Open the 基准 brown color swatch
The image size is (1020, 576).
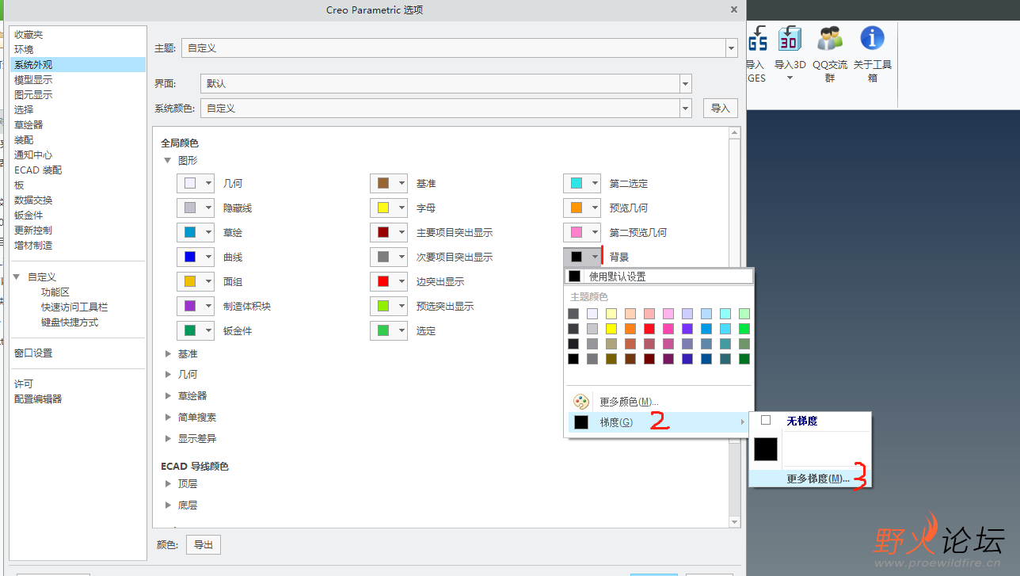[x=389, y=184]
